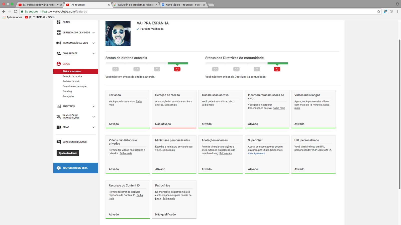Open Conteúdo em destaque in the sidebar
The height and width of the screenshot is (225, 401).
pyautogui.click(x=74, y=86)
